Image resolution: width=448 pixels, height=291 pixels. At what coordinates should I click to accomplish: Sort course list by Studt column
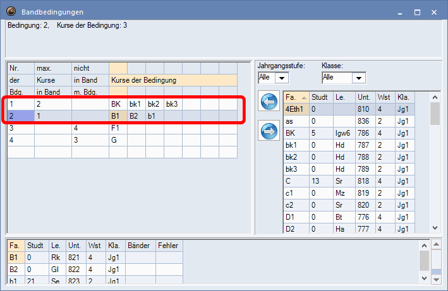320,97
